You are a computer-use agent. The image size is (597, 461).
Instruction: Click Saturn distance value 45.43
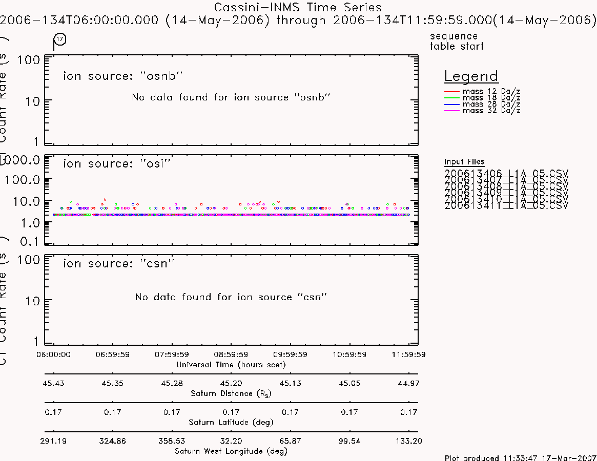click(x=53, y=383)
